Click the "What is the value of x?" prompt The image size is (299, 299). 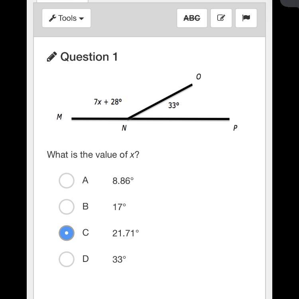pos(93,154)
